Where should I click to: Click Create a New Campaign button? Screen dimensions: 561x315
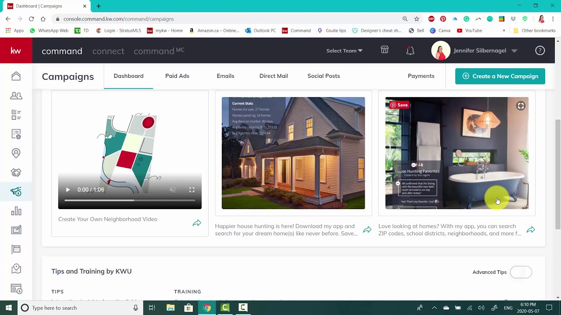500,76
